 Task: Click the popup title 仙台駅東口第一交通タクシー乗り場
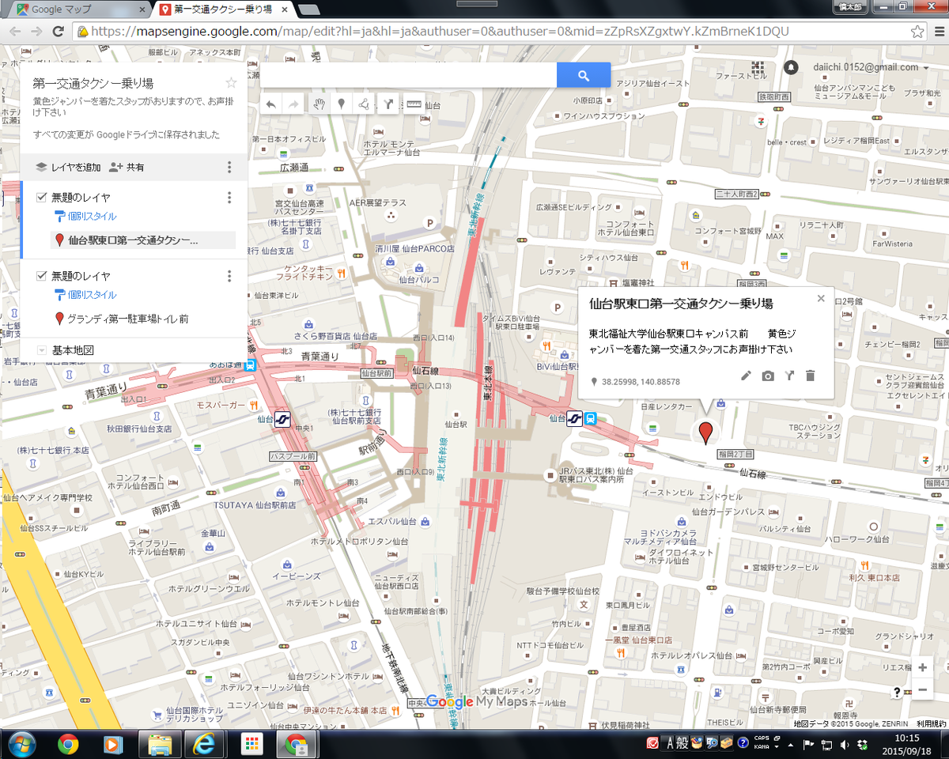pos(681,303)
